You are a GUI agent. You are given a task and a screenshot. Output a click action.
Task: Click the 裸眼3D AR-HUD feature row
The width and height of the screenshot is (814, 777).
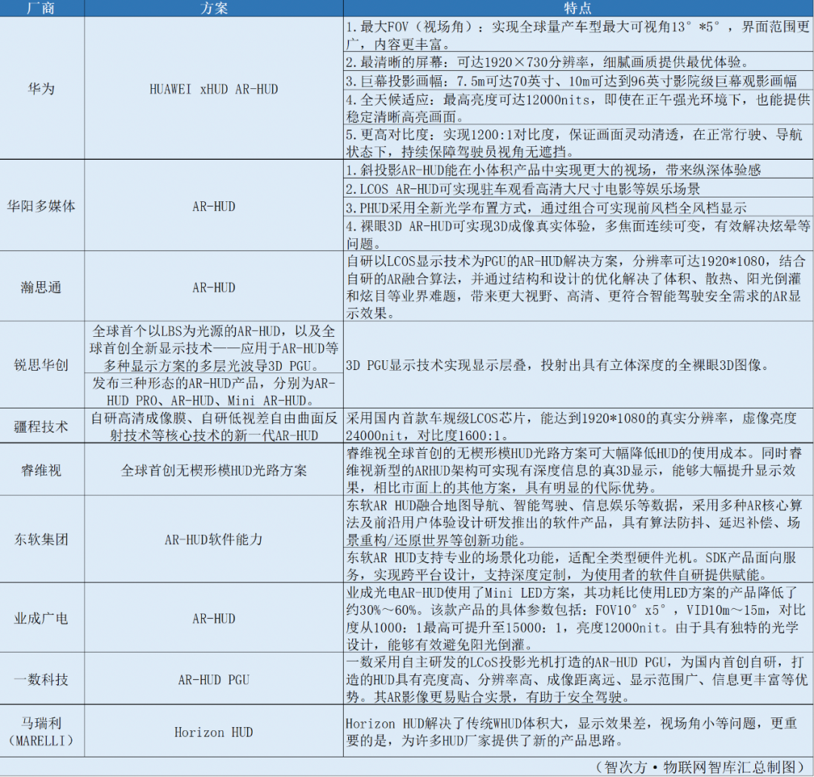click(x=578, y=234)
